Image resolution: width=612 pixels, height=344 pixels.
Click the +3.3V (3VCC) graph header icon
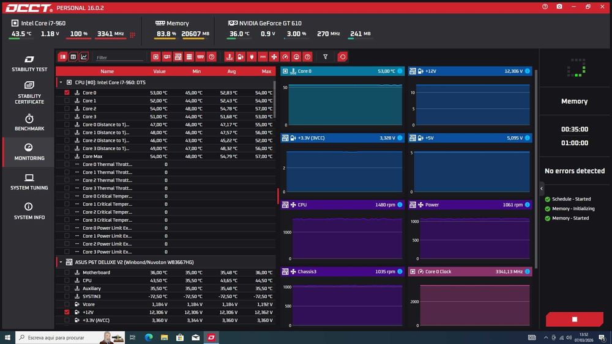pos(285,138)
